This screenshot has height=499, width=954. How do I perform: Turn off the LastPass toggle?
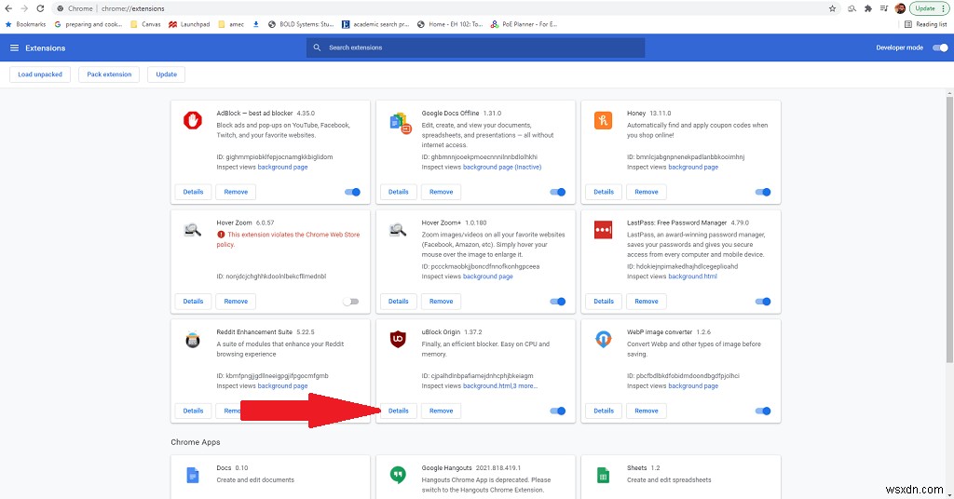coord(762,302)
